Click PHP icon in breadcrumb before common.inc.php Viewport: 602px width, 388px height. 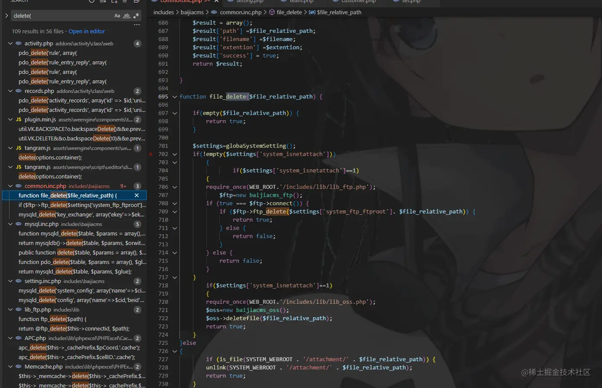(214, 13)
